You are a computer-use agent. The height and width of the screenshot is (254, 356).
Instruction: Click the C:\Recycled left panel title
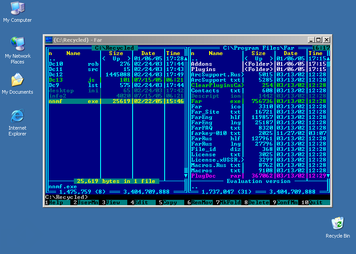115,48
